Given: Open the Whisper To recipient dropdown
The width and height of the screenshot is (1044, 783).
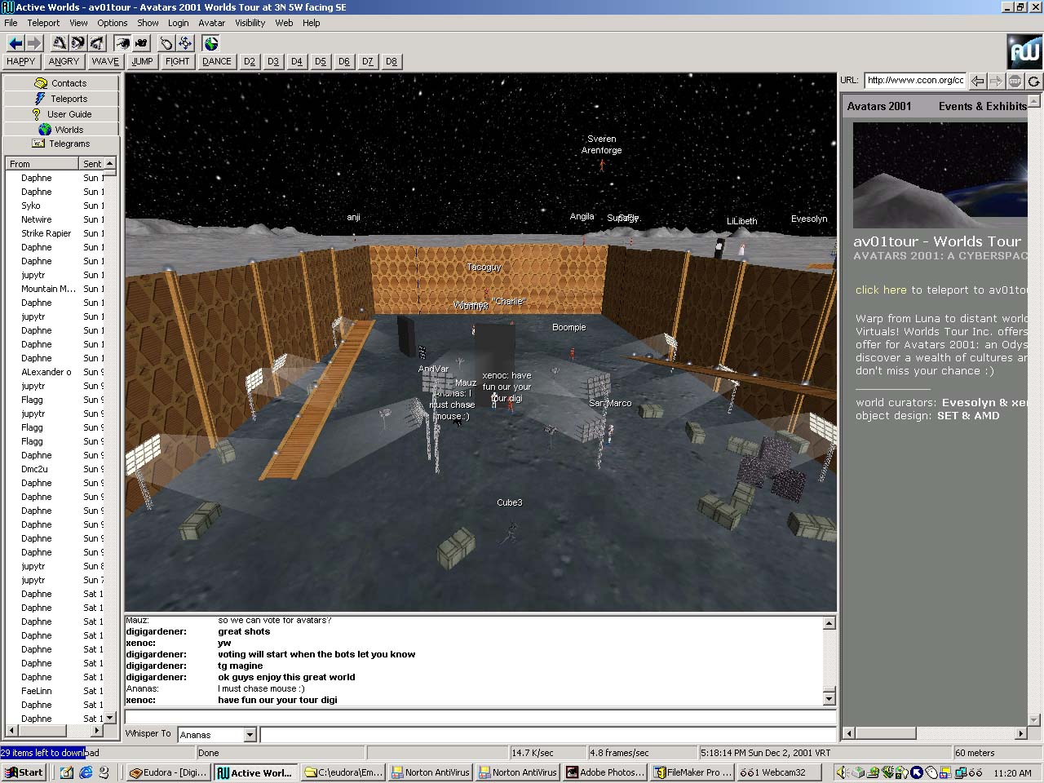Looking at the screenshot, I should pos(250,735).
